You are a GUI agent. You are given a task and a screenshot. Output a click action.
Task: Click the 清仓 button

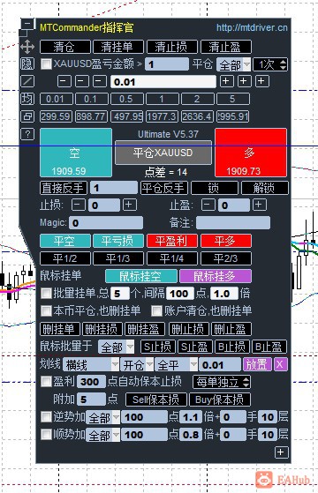(64, 47)
